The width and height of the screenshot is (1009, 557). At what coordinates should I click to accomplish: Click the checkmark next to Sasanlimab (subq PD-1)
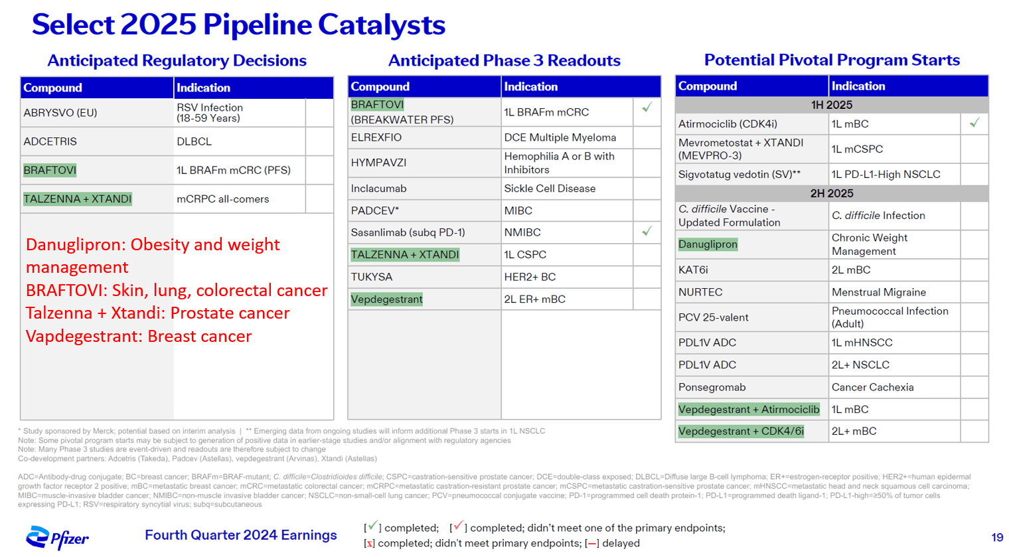(x=646, y=232)
